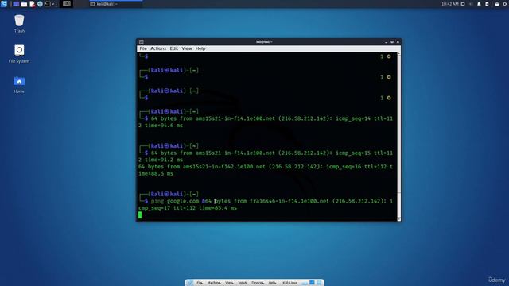The image size is (509, 286).
Task: Select the kali@kali taskbar window button
Action: (x=116, y=4)
